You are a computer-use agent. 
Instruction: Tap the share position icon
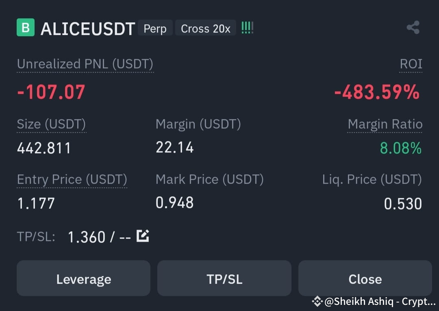(x=413, y=27)
